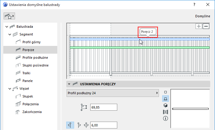Remove the selected rail with minus button
The image size is (215, 130).
pyautogui.click(x=206, y=26)
